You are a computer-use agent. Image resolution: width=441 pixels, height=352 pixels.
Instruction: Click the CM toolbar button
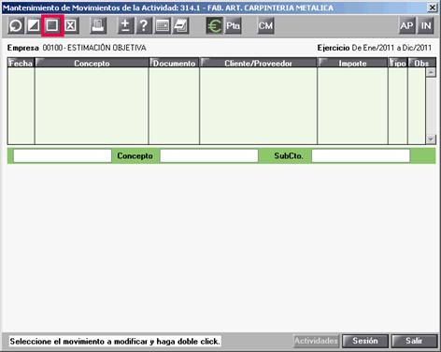(265, 25)
